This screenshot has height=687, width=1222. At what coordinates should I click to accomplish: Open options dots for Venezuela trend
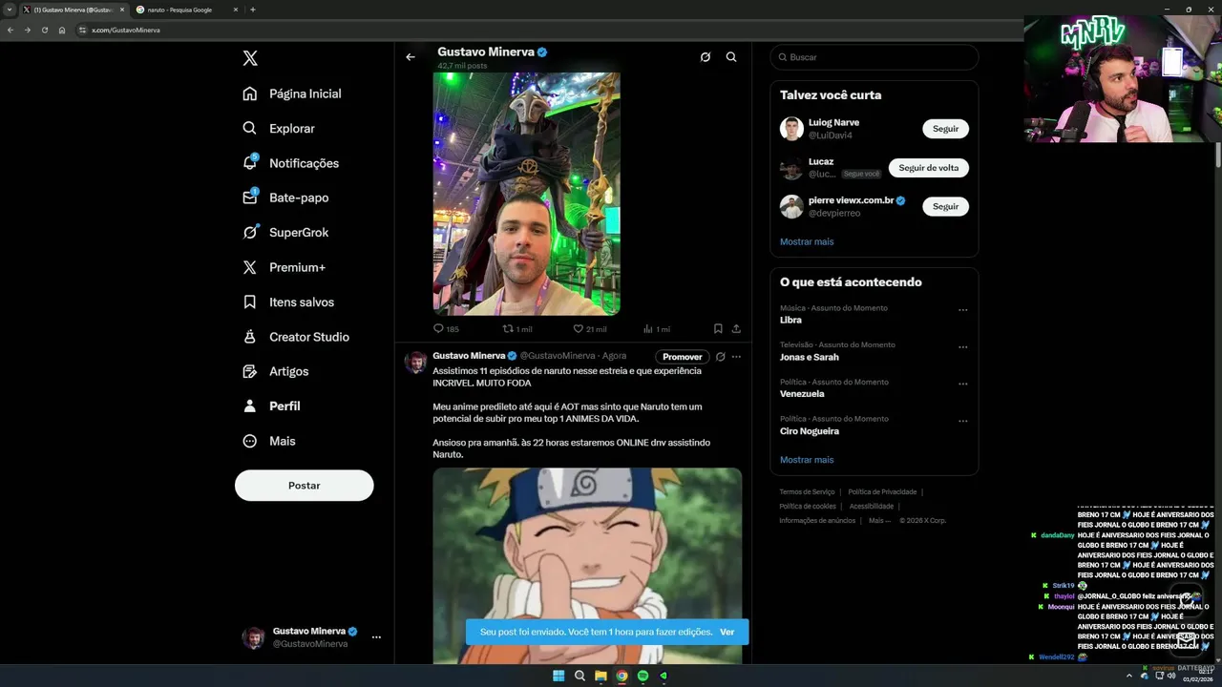pos(962,384)
